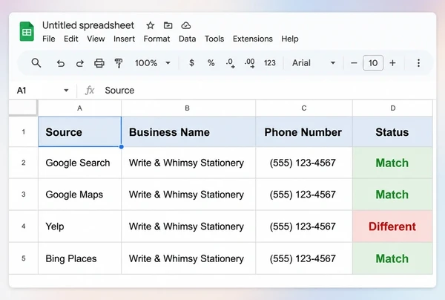Decrease decimal places
This screenshot has width=445, height=300.
point(230,63)
